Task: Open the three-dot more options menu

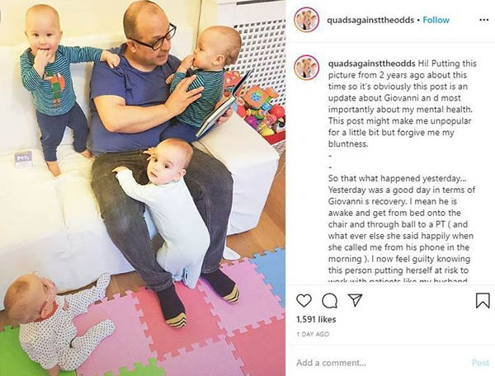Action: (x=484, y=20)
